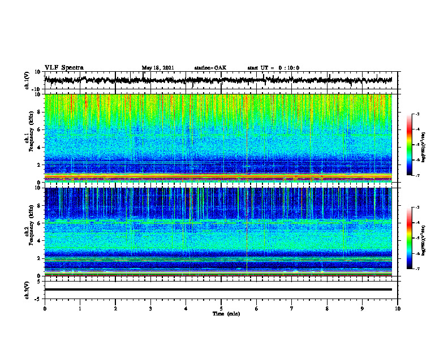Click the "start UT = 0 : 10: 0" label

(x=273, y=68)
